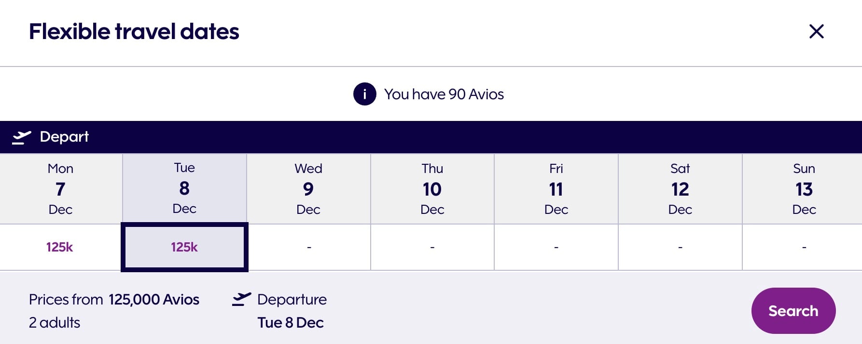Click the Flexible travel dates title
The height and width of the screenshot is (344, 862).
tap(134, 32)
